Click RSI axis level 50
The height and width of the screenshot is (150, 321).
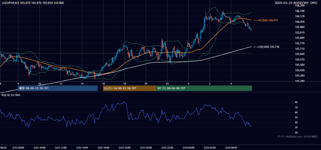click(x=296, y=117)
